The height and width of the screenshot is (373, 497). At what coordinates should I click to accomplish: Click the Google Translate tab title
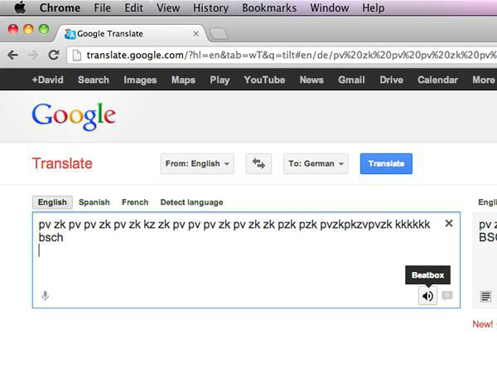point(110,34)
